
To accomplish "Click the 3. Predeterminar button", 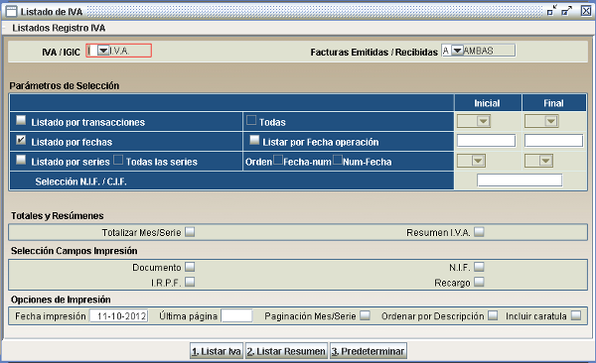I will tap(368, 351).
